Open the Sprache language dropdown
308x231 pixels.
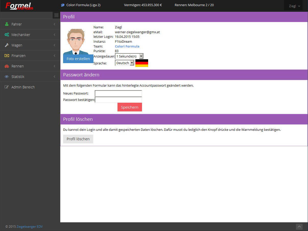pos(125,63)
